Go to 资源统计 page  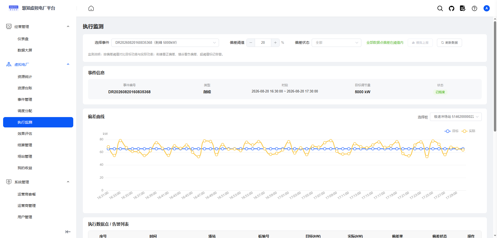(x=38, y=77)
